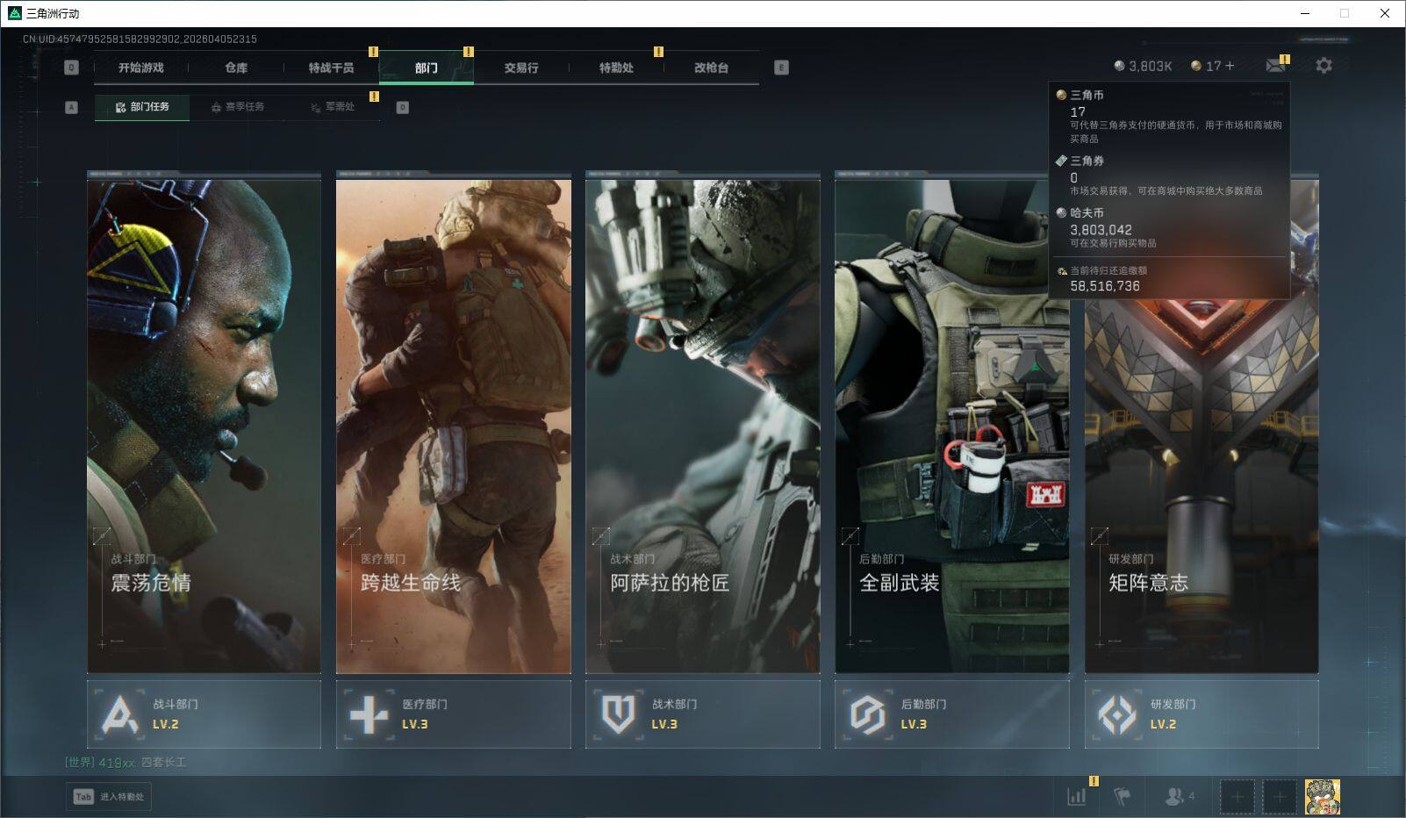Open the 战斗部门 LV.2 department button

tap(204, 714)
